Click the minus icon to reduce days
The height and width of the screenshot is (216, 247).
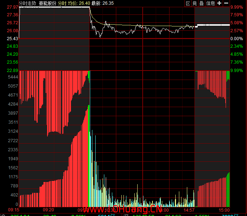[x=226, y=3]
